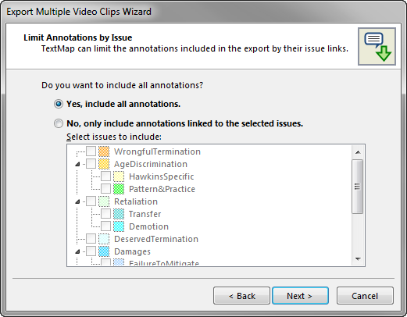
Task: Go to the Next wizard step
Action: [300, 296]
